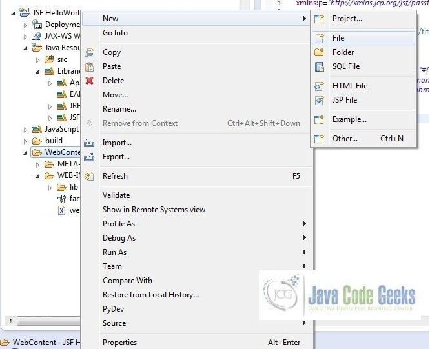Click the Project Explorer horizontal scrollbar thumb
Image resolution: width=430 pixels, height=349 pixels.
48,321
